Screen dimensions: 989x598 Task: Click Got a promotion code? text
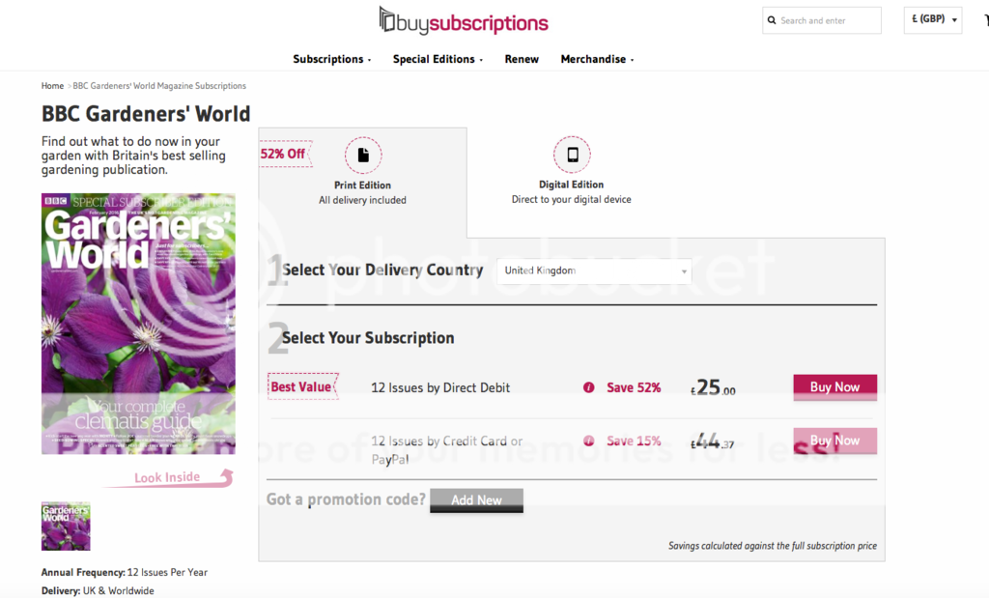coord(346,499)
